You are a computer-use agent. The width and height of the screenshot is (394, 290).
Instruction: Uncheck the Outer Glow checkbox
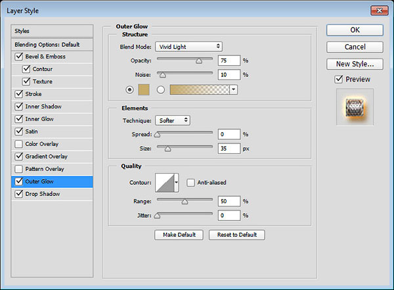coord(19,181)
